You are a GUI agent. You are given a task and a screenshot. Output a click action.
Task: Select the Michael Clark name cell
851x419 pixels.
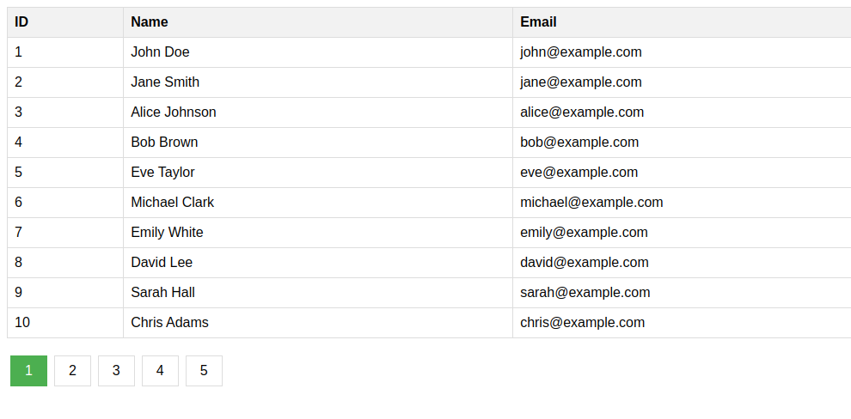point(172,203)
